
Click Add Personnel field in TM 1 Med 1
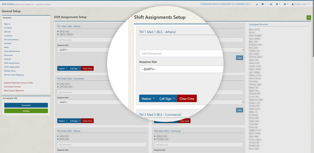(83, 40)
